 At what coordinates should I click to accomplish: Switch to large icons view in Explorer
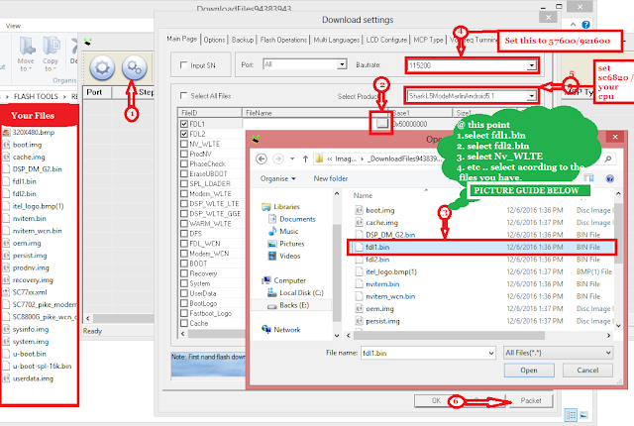(583, 415)
